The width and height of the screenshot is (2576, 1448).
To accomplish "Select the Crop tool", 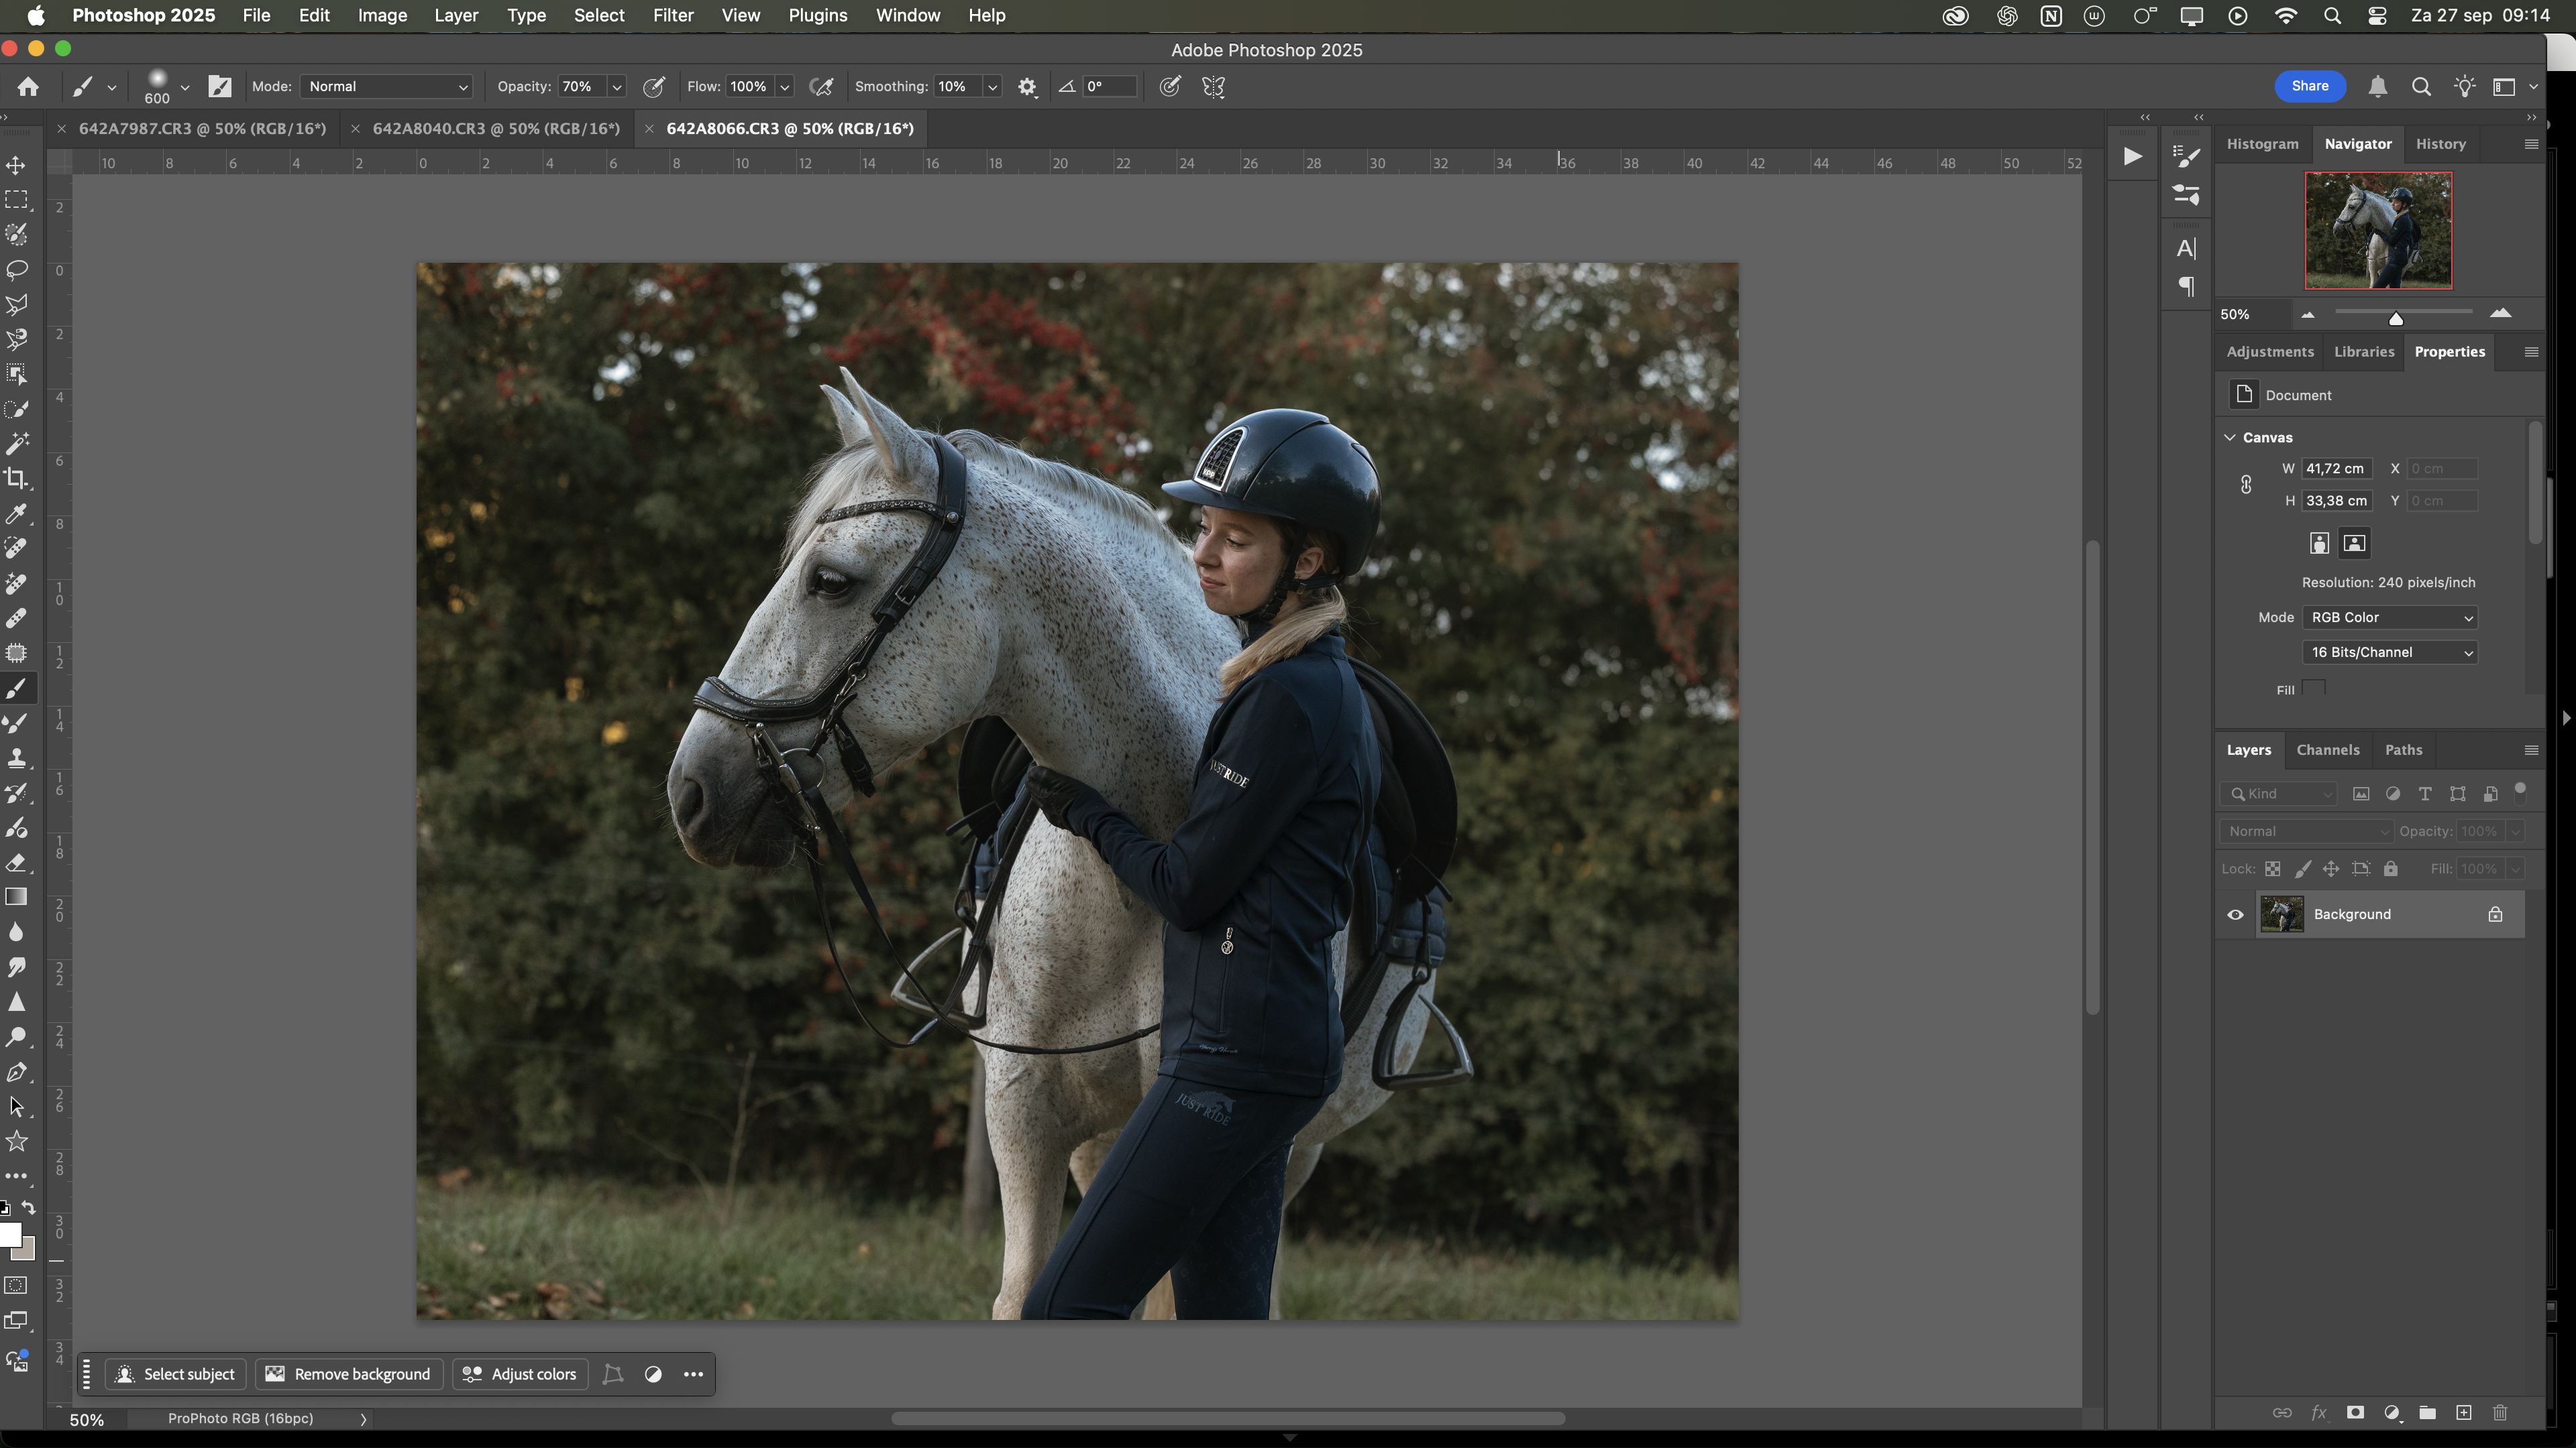I will coord(16,478).
